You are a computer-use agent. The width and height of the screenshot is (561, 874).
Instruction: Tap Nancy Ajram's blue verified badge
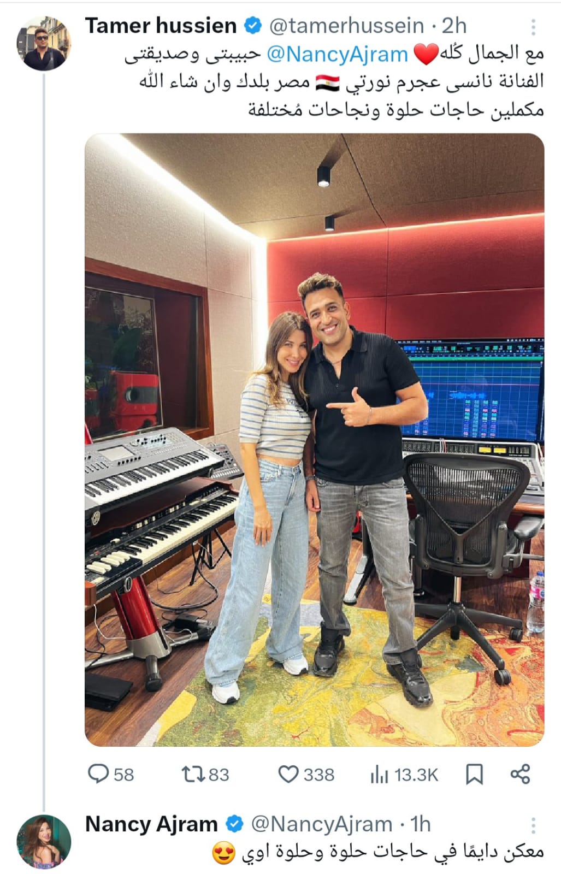point(234,824)
